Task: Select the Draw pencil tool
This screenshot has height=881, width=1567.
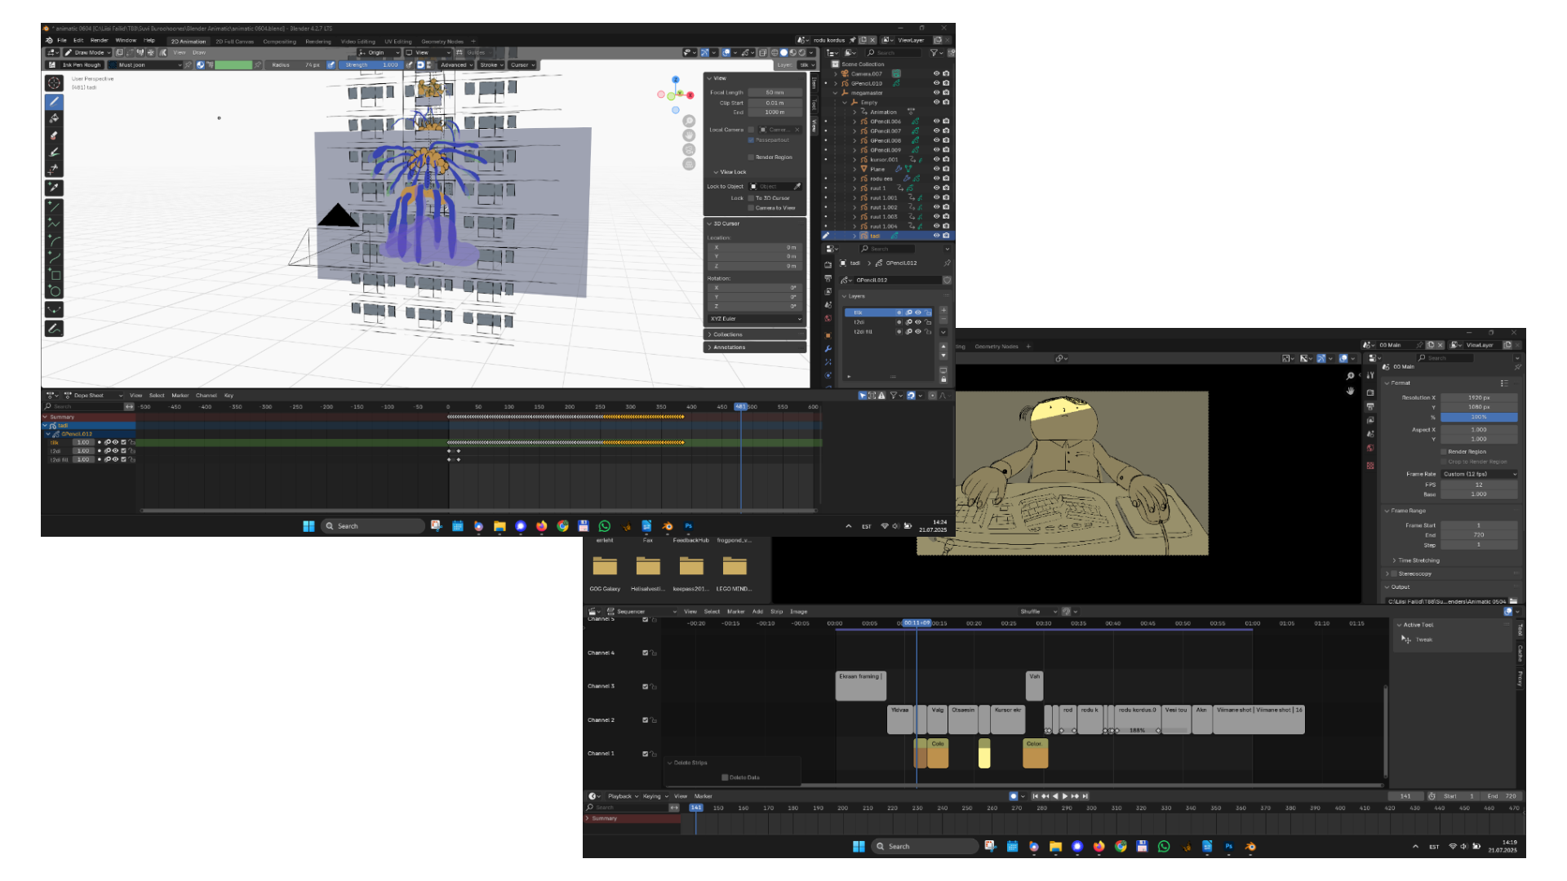Action: point(54,102)
